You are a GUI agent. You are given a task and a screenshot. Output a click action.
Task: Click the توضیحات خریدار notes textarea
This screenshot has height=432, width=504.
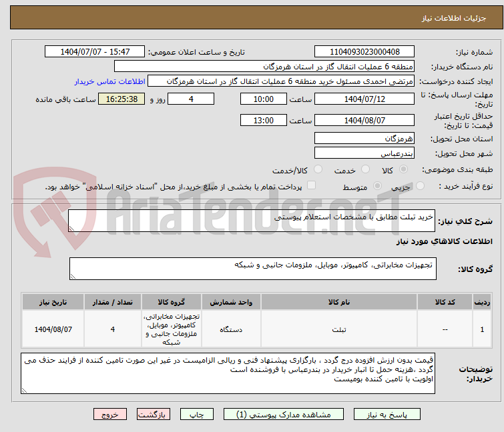pyautogui.click(x=228, y=373)
